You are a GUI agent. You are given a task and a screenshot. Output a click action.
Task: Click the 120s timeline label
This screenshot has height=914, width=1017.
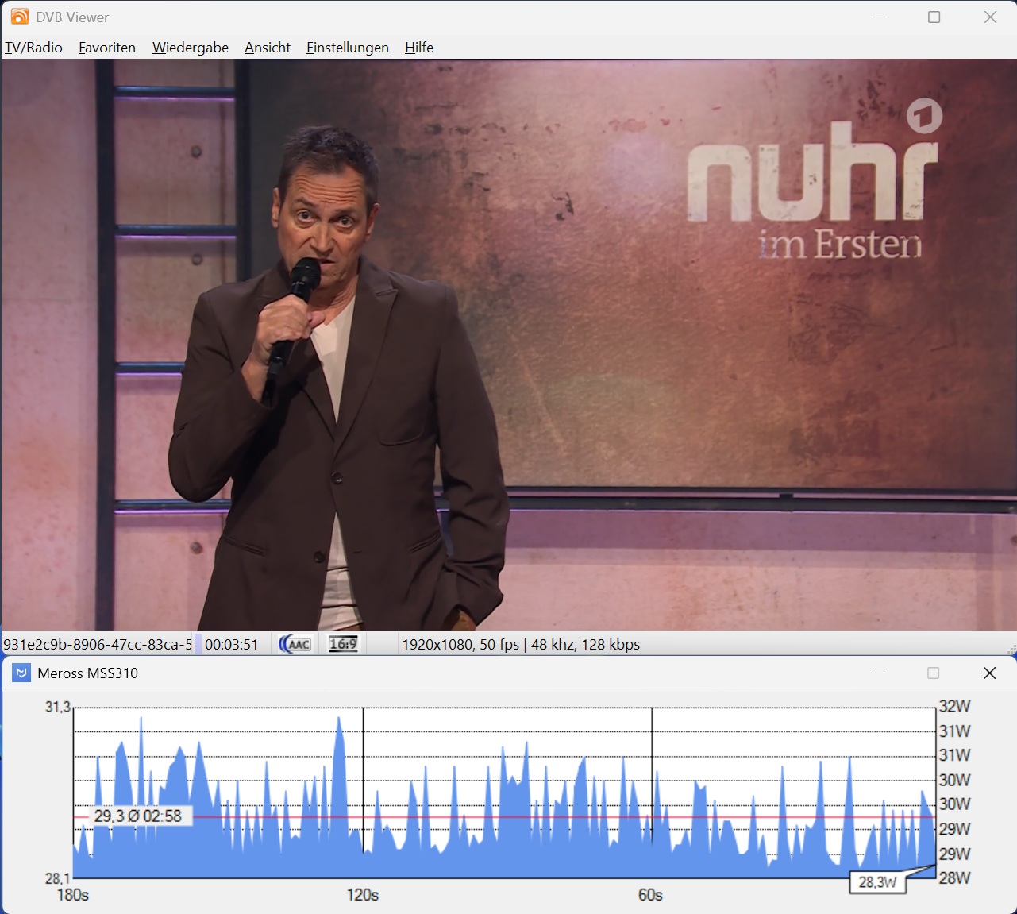pyautogui.click(x=363, y=895)
